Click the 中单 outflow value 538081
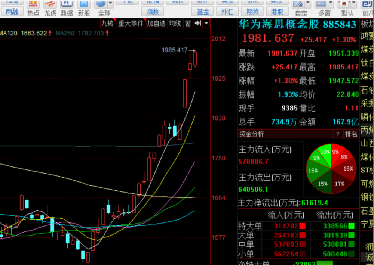The height and width of the screenshot is (265, 374). click(x=335, y=244)
